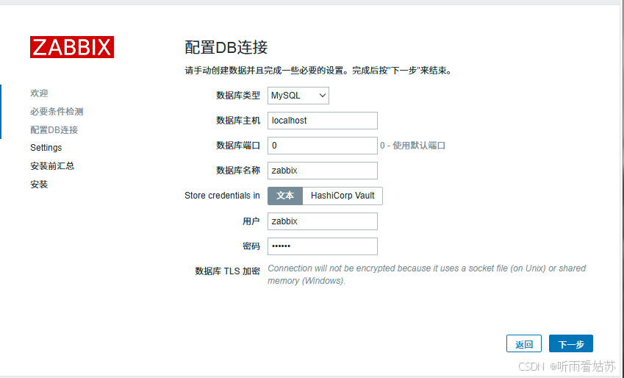
Task: Click the 'Connection will not be encrypted' note
Action: pos(426,274)
